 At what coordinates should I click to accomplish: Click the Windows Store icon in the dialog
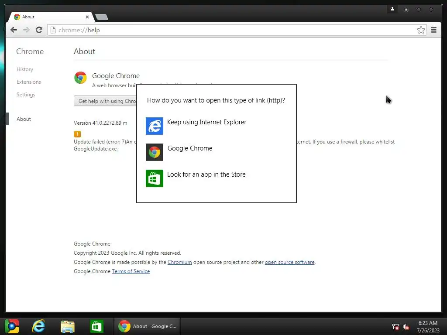(155, 178)
